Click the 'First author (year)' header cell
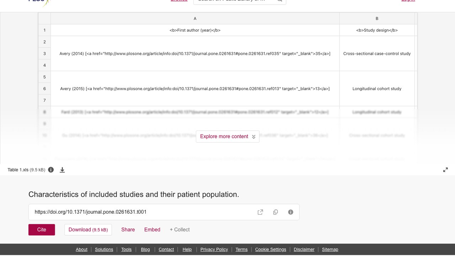455x256 pixels. (195, 30)
